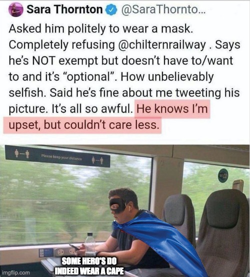This screenshot has width=250, height=277.
Task: Open Sara Thornton's profile avatar
Action: [x=16, y=10]
